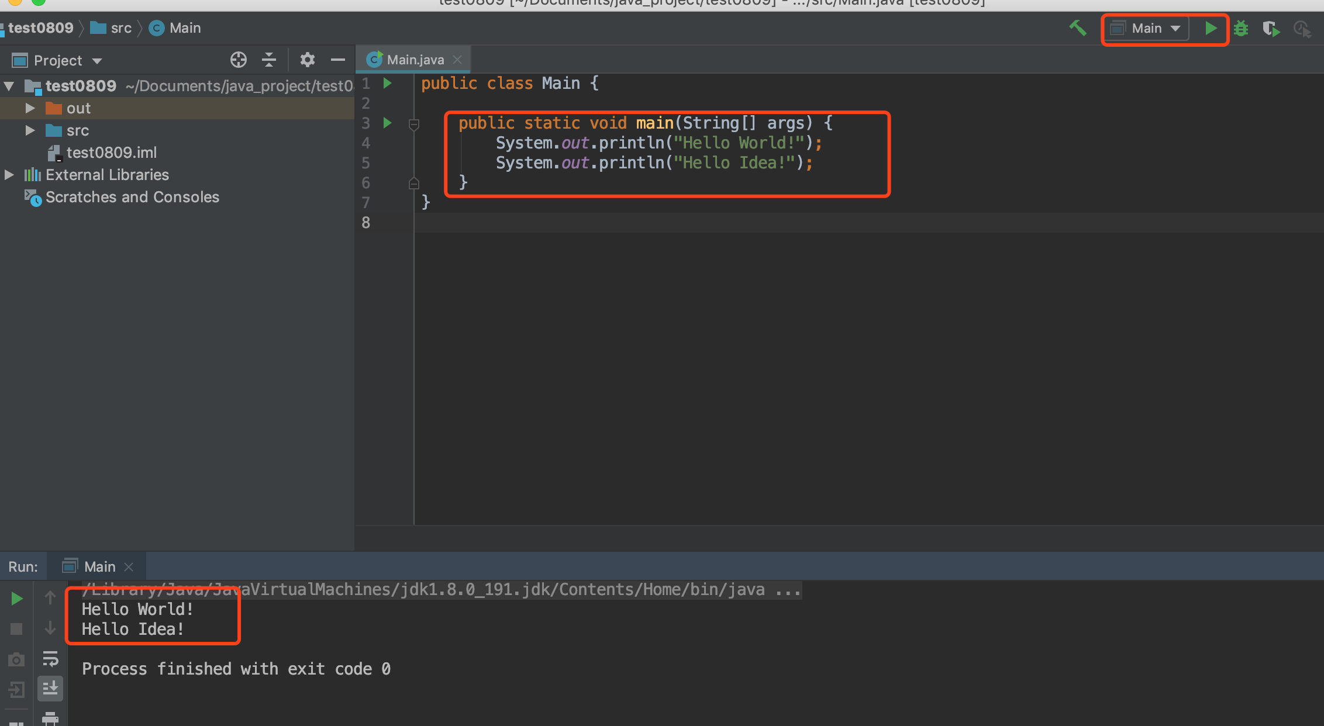Click Collapse All in Project panel
Viewport: 1324px width, 726px height.
pyautogui.click(x=268, y=60)
